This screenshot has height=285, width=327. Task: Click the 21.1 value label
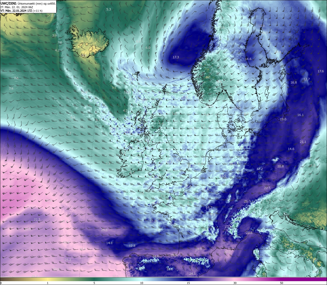[x=303, y=142]
